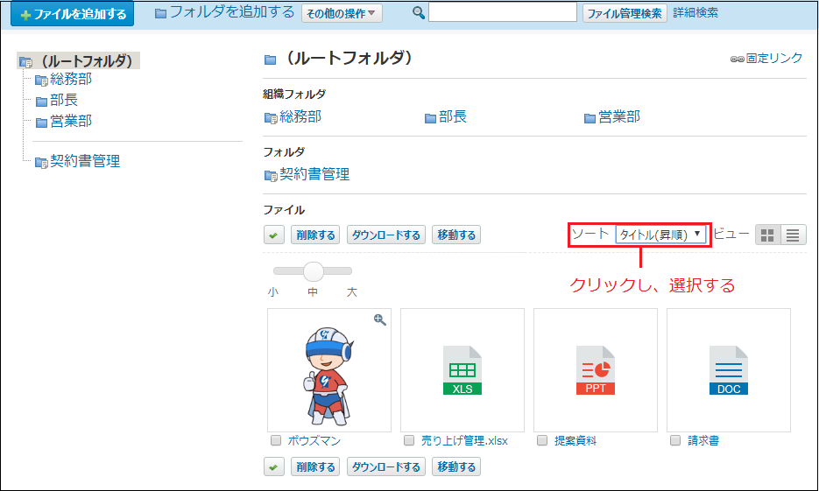Click the green select-all checkmark below the files

pos(273,466)
